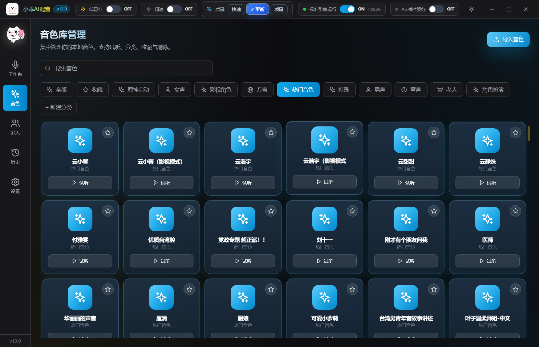Toggle the light/dark theme sun icon
This screenshot has height=347, width=539.
click(471, 9)
